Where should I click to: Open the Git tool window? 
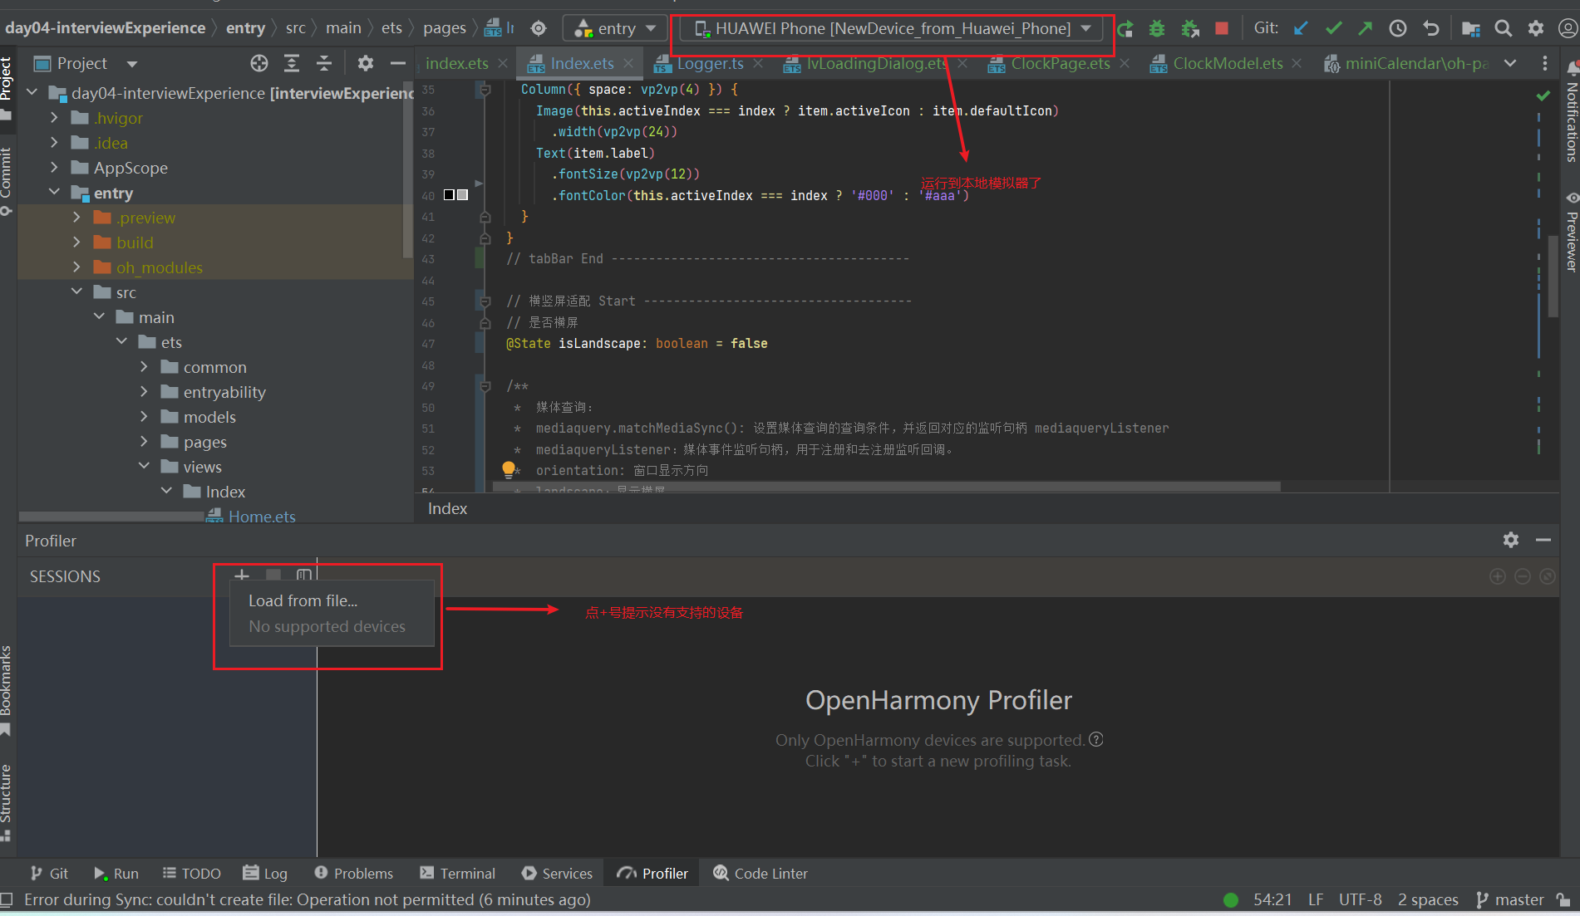[49, 873]
